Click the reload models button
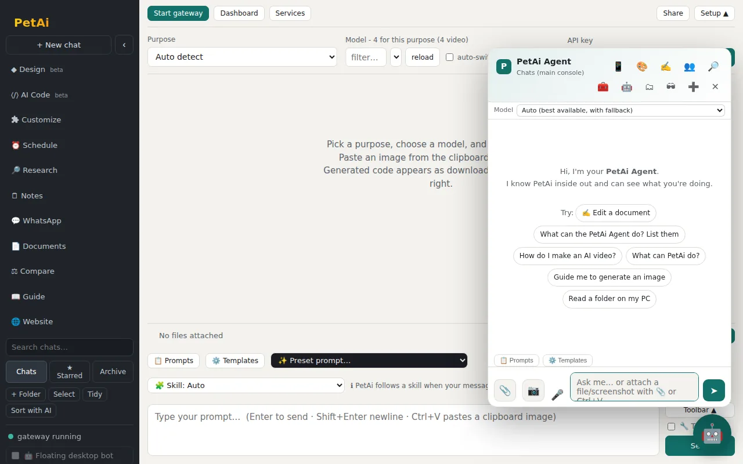 pyautogui.click(x=423, y=57)
